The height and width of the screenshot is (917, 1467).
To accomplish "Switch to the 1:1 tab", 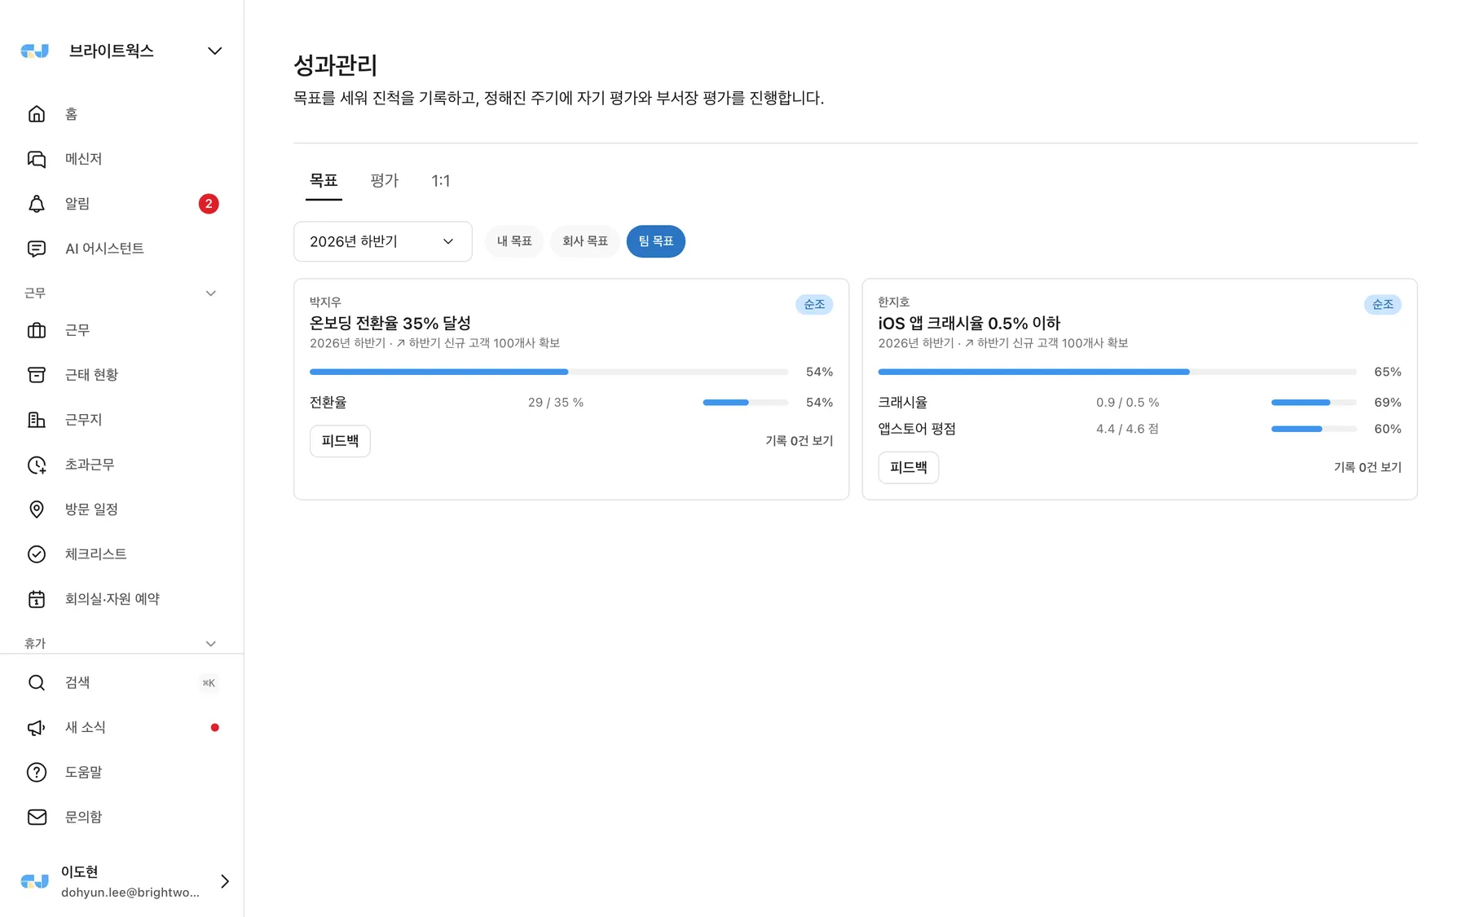I will (x=441, y=181).
